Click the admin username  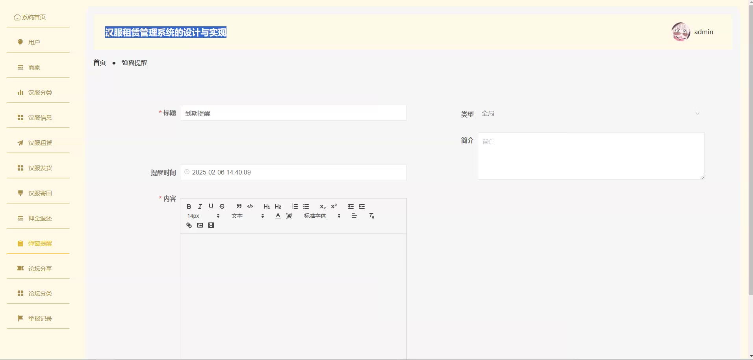pyautogui.click(x=704, y=32)
